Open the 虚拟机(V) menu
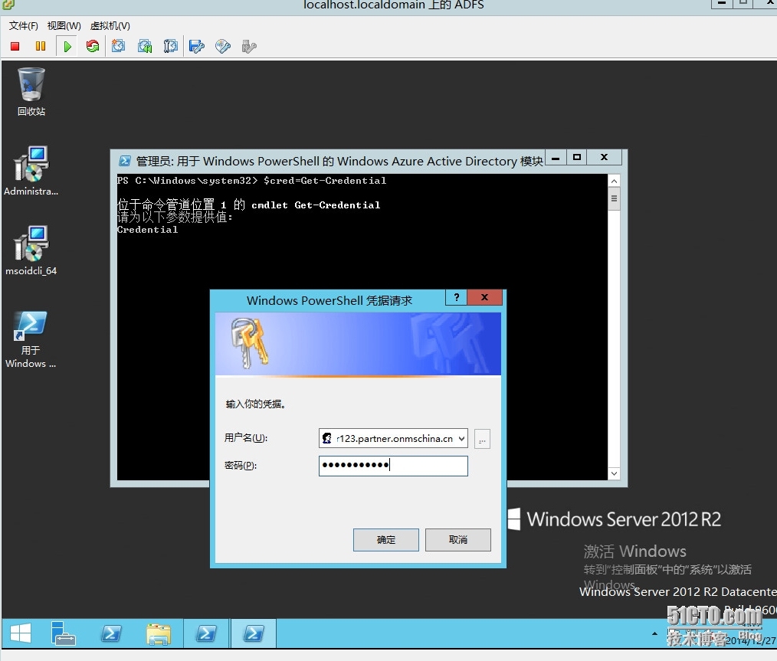This screenshot has width=777, height=661. [110, 26]
